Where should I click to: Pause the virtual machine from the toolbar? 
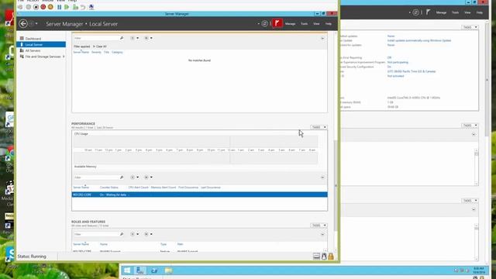(x=59, y=7)
